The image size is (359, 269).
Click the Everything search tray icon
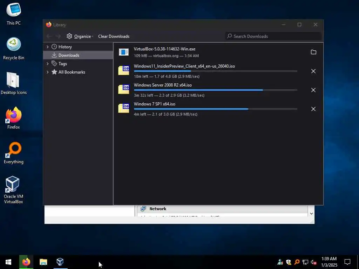(297, 262)
